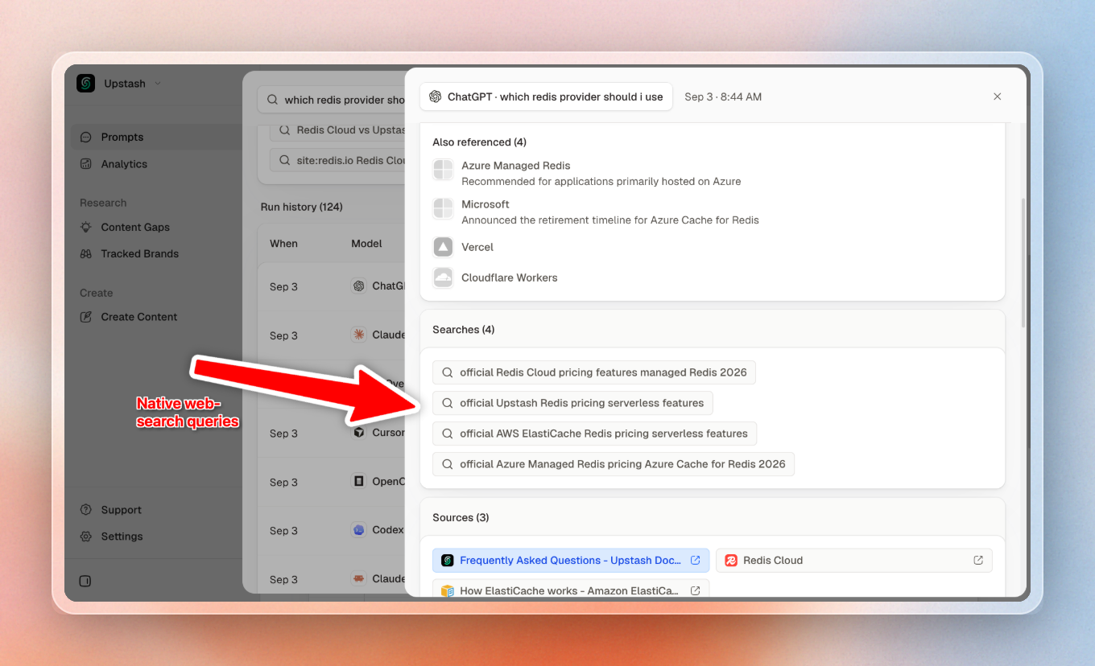Click the ChatGPT prompt title chip
Viewport: 1095px width, 666px height.
tap(546, 97)
